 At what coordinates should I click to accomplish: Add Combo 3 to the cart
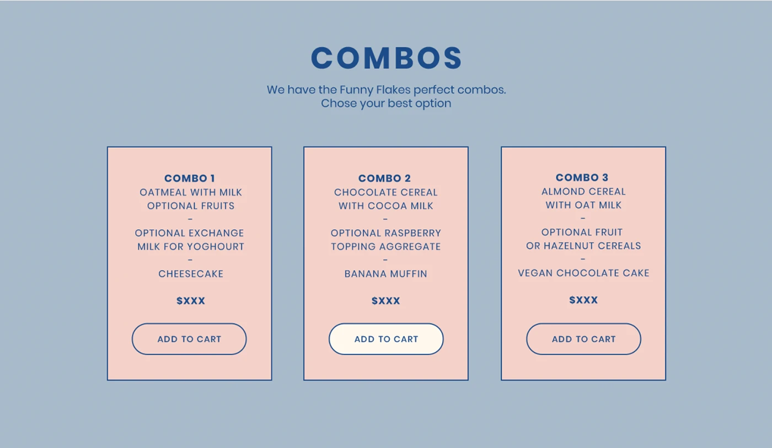point(583,339)
